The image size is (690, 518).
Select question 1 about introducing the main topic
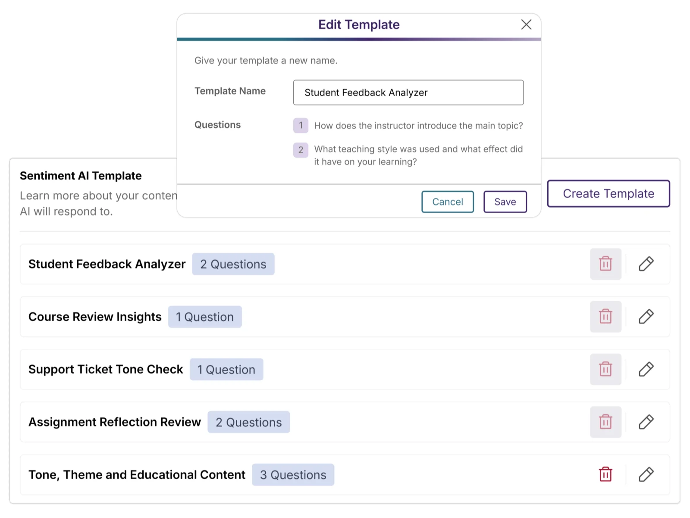pyautogui.click(x=418, y=126)
